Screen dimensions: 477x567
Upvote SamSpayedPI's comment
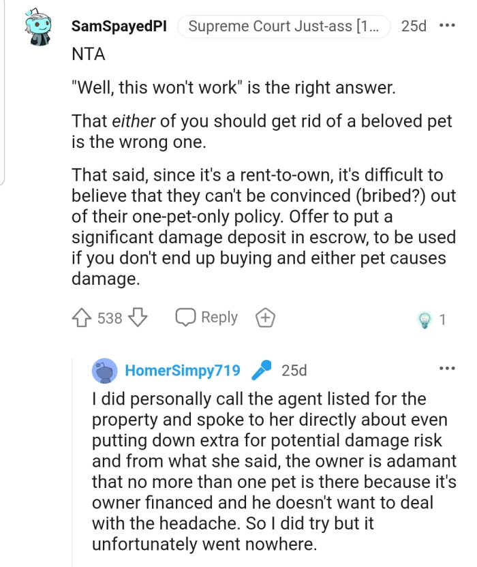82,318
